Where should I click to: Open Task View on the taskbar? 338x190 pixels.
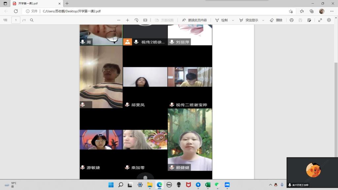[130, 185]
